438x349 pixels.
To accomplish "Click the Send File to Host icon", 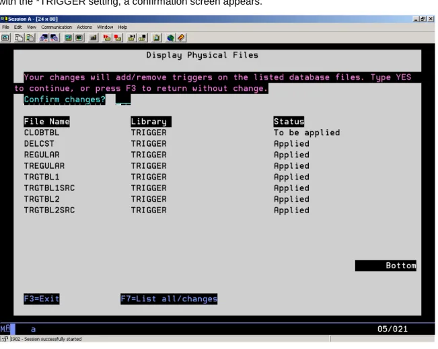I will [44, 38].
